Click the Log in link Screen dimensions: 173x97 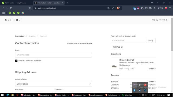89,43
